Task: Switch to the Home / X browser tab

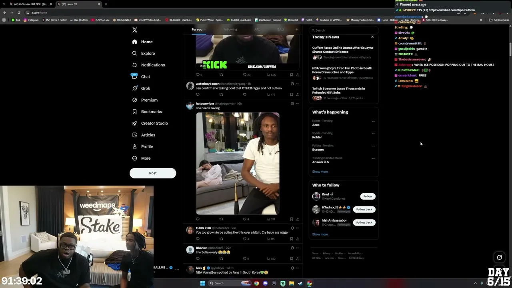Action: tap(78, 4)
